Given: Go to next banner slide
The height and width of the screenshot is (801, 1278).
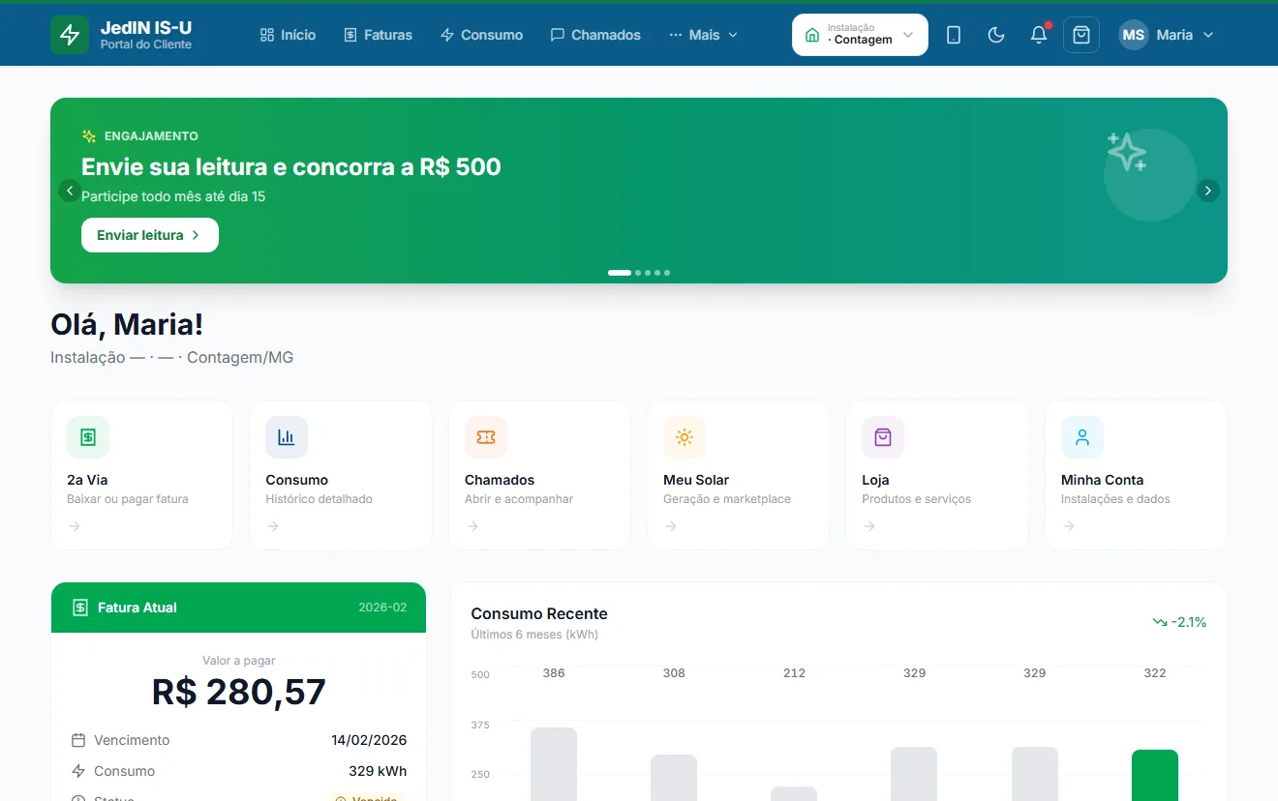Looking at the screenshot, I should pyautogui.click(x=1207, y=191).
